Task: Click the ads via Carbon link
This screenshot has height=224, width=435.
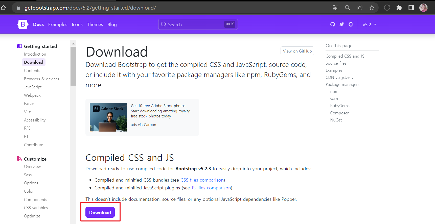Action: 143,125
